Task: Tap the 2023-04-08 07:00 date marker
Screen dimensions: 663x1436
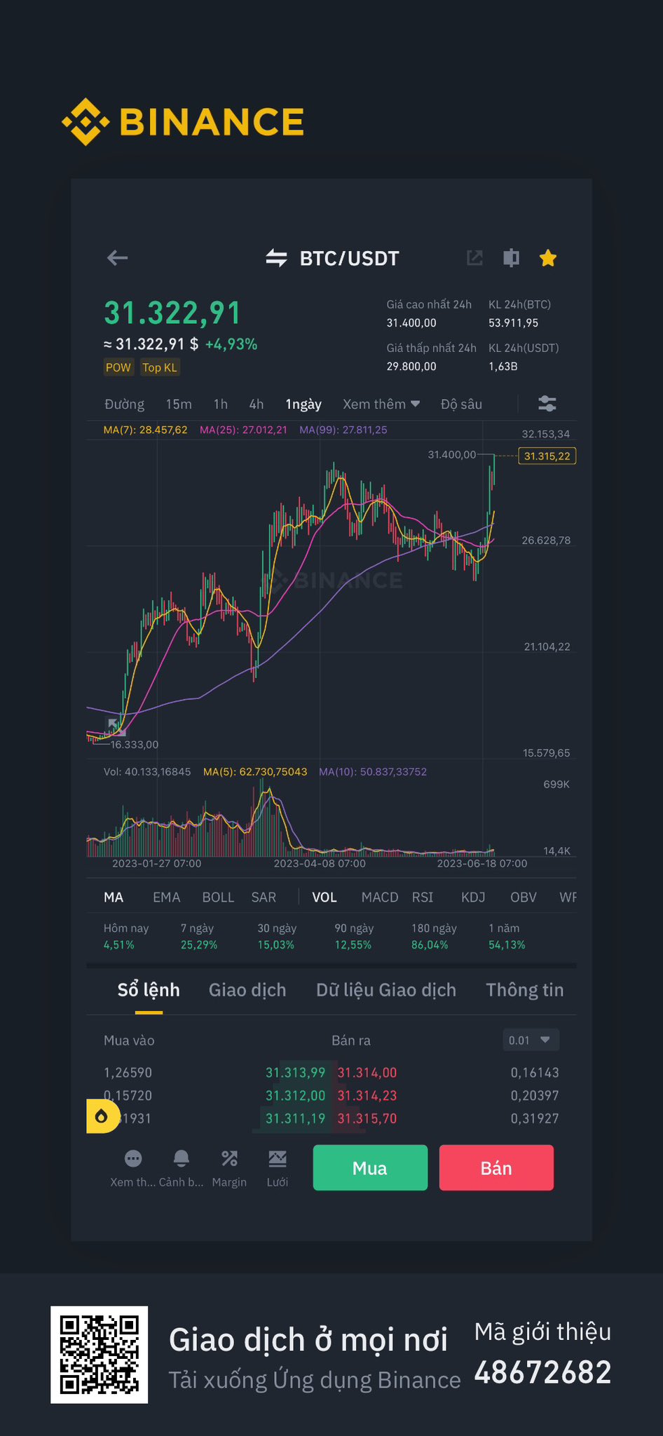Action: tap(320, 863)
